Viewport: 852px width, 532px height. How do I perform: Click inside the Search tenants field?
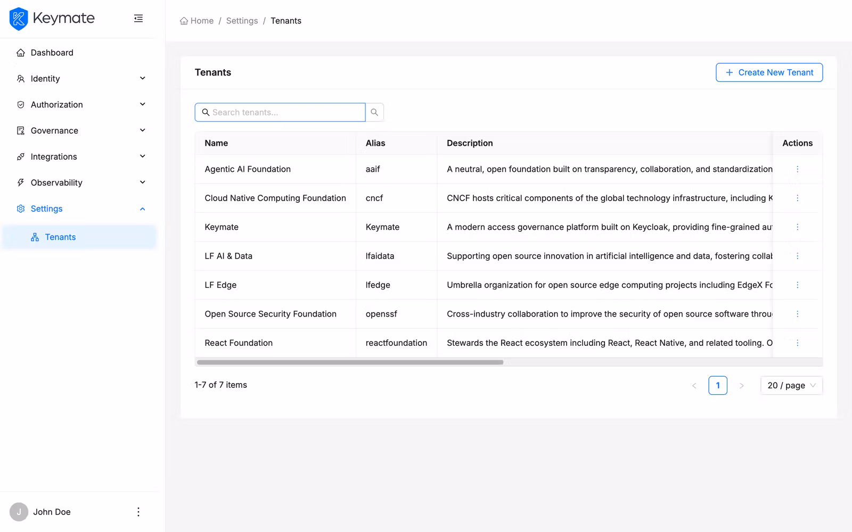click(x=280, y=112)
